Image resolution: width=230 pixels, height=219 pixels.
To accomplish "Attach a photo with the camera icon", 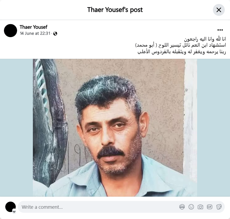I will 200,207.
